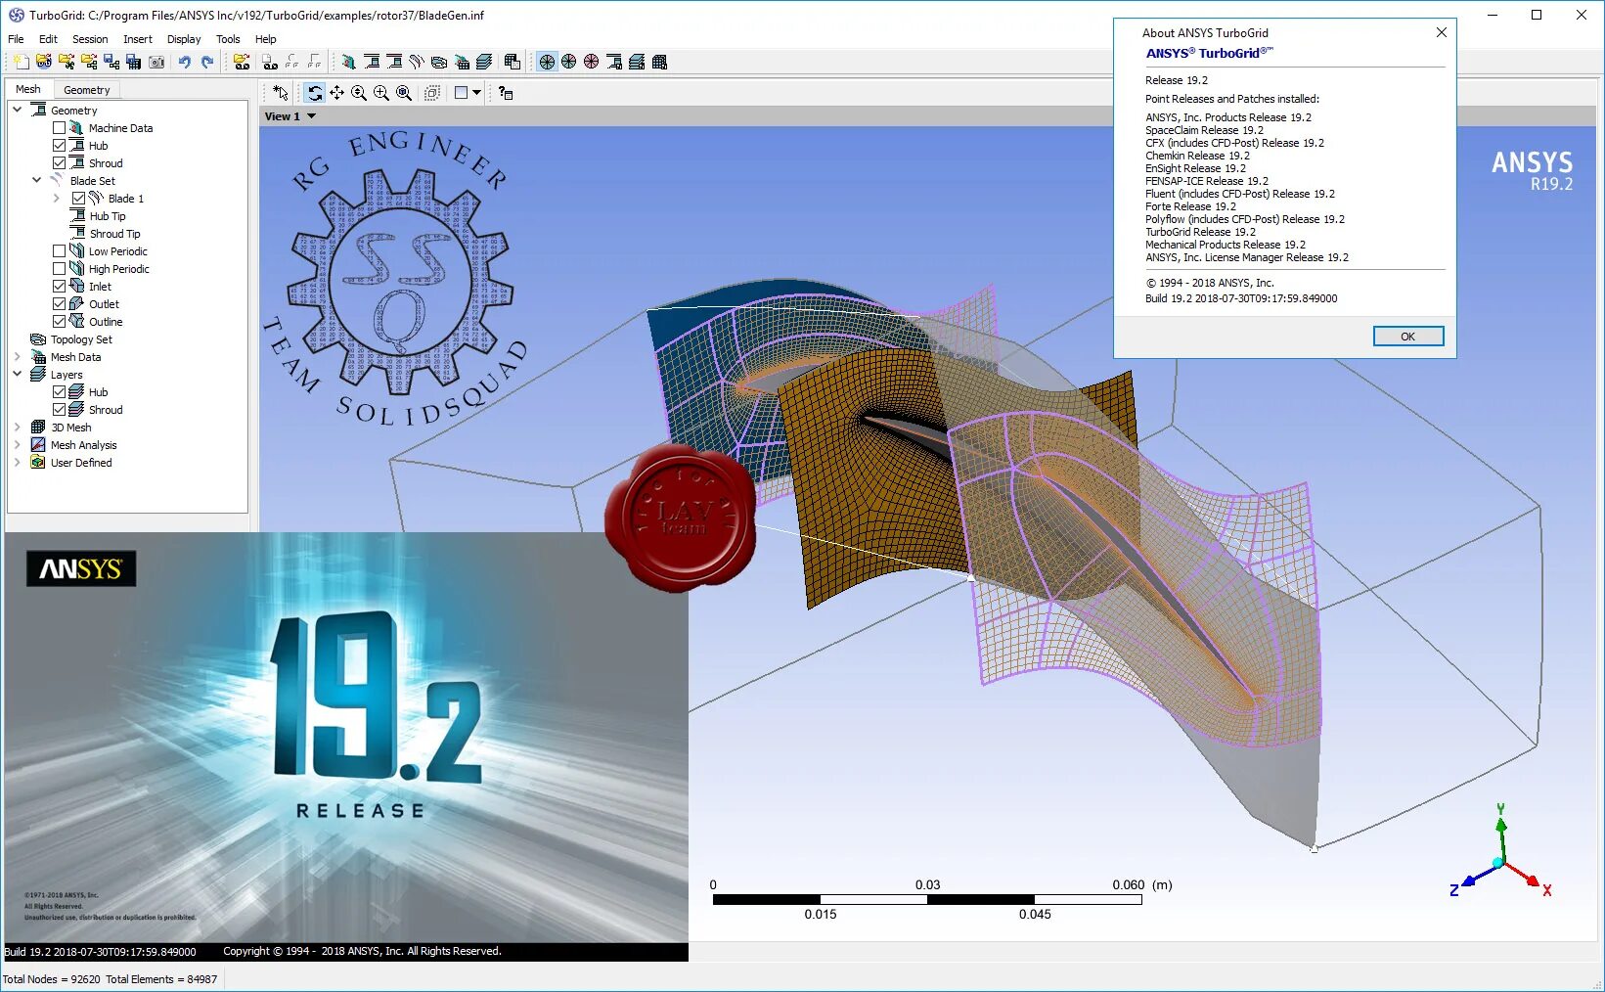The width and height of the screenshot is (1605, 992).
Task: Click the highlighted circular wheel toolbar icon
Action: (547, 62)
